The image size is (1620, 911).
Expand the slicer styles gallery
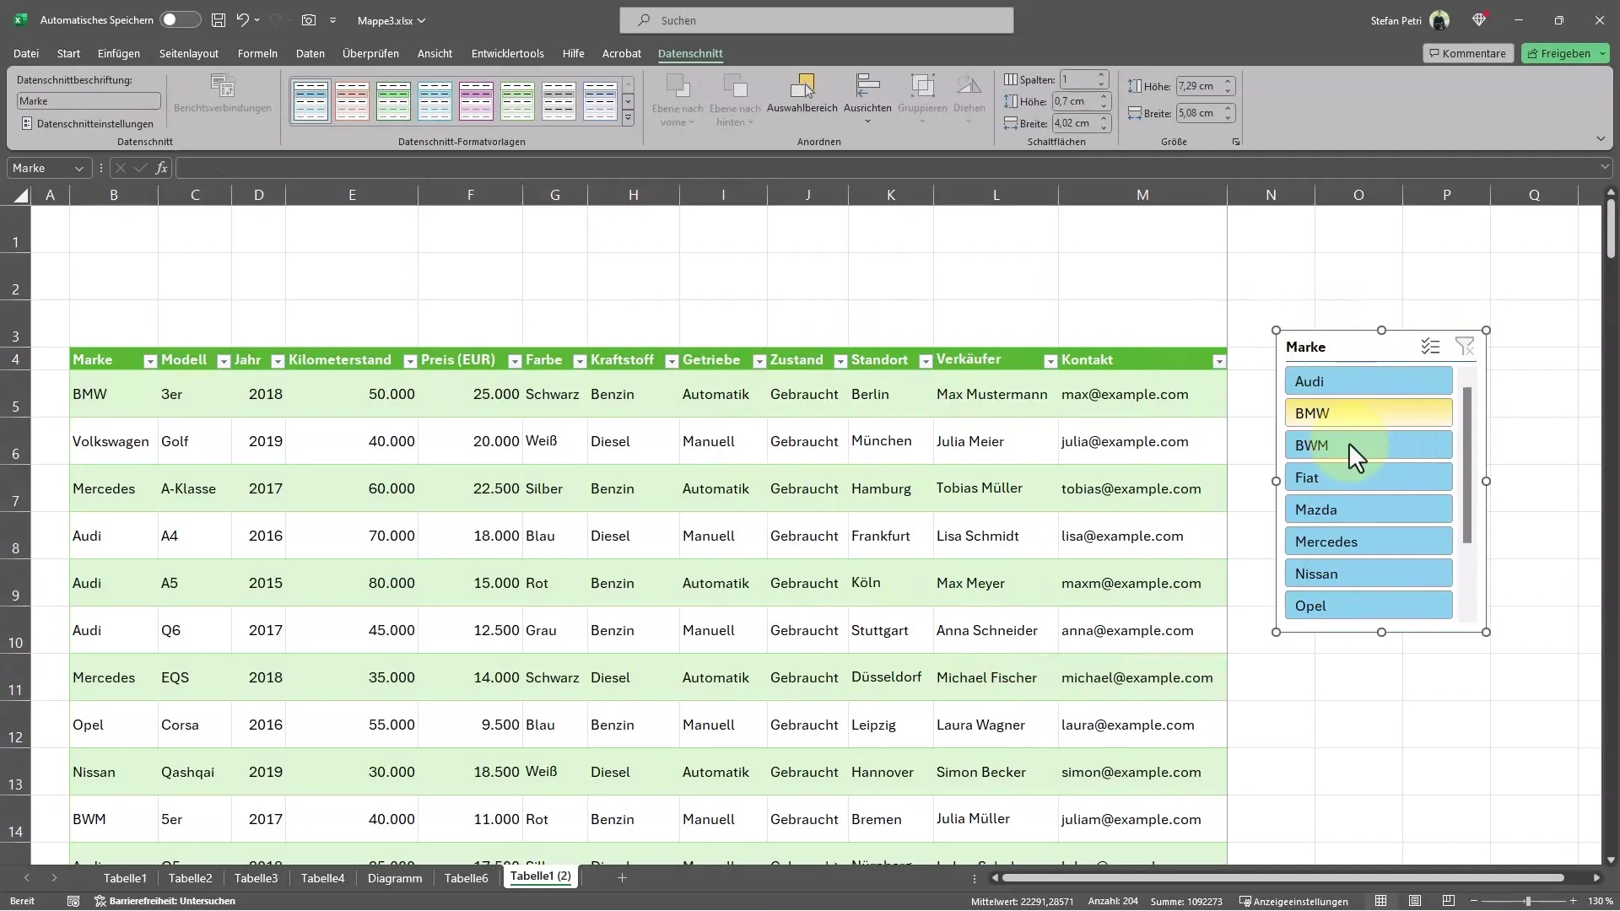point(628,119)
